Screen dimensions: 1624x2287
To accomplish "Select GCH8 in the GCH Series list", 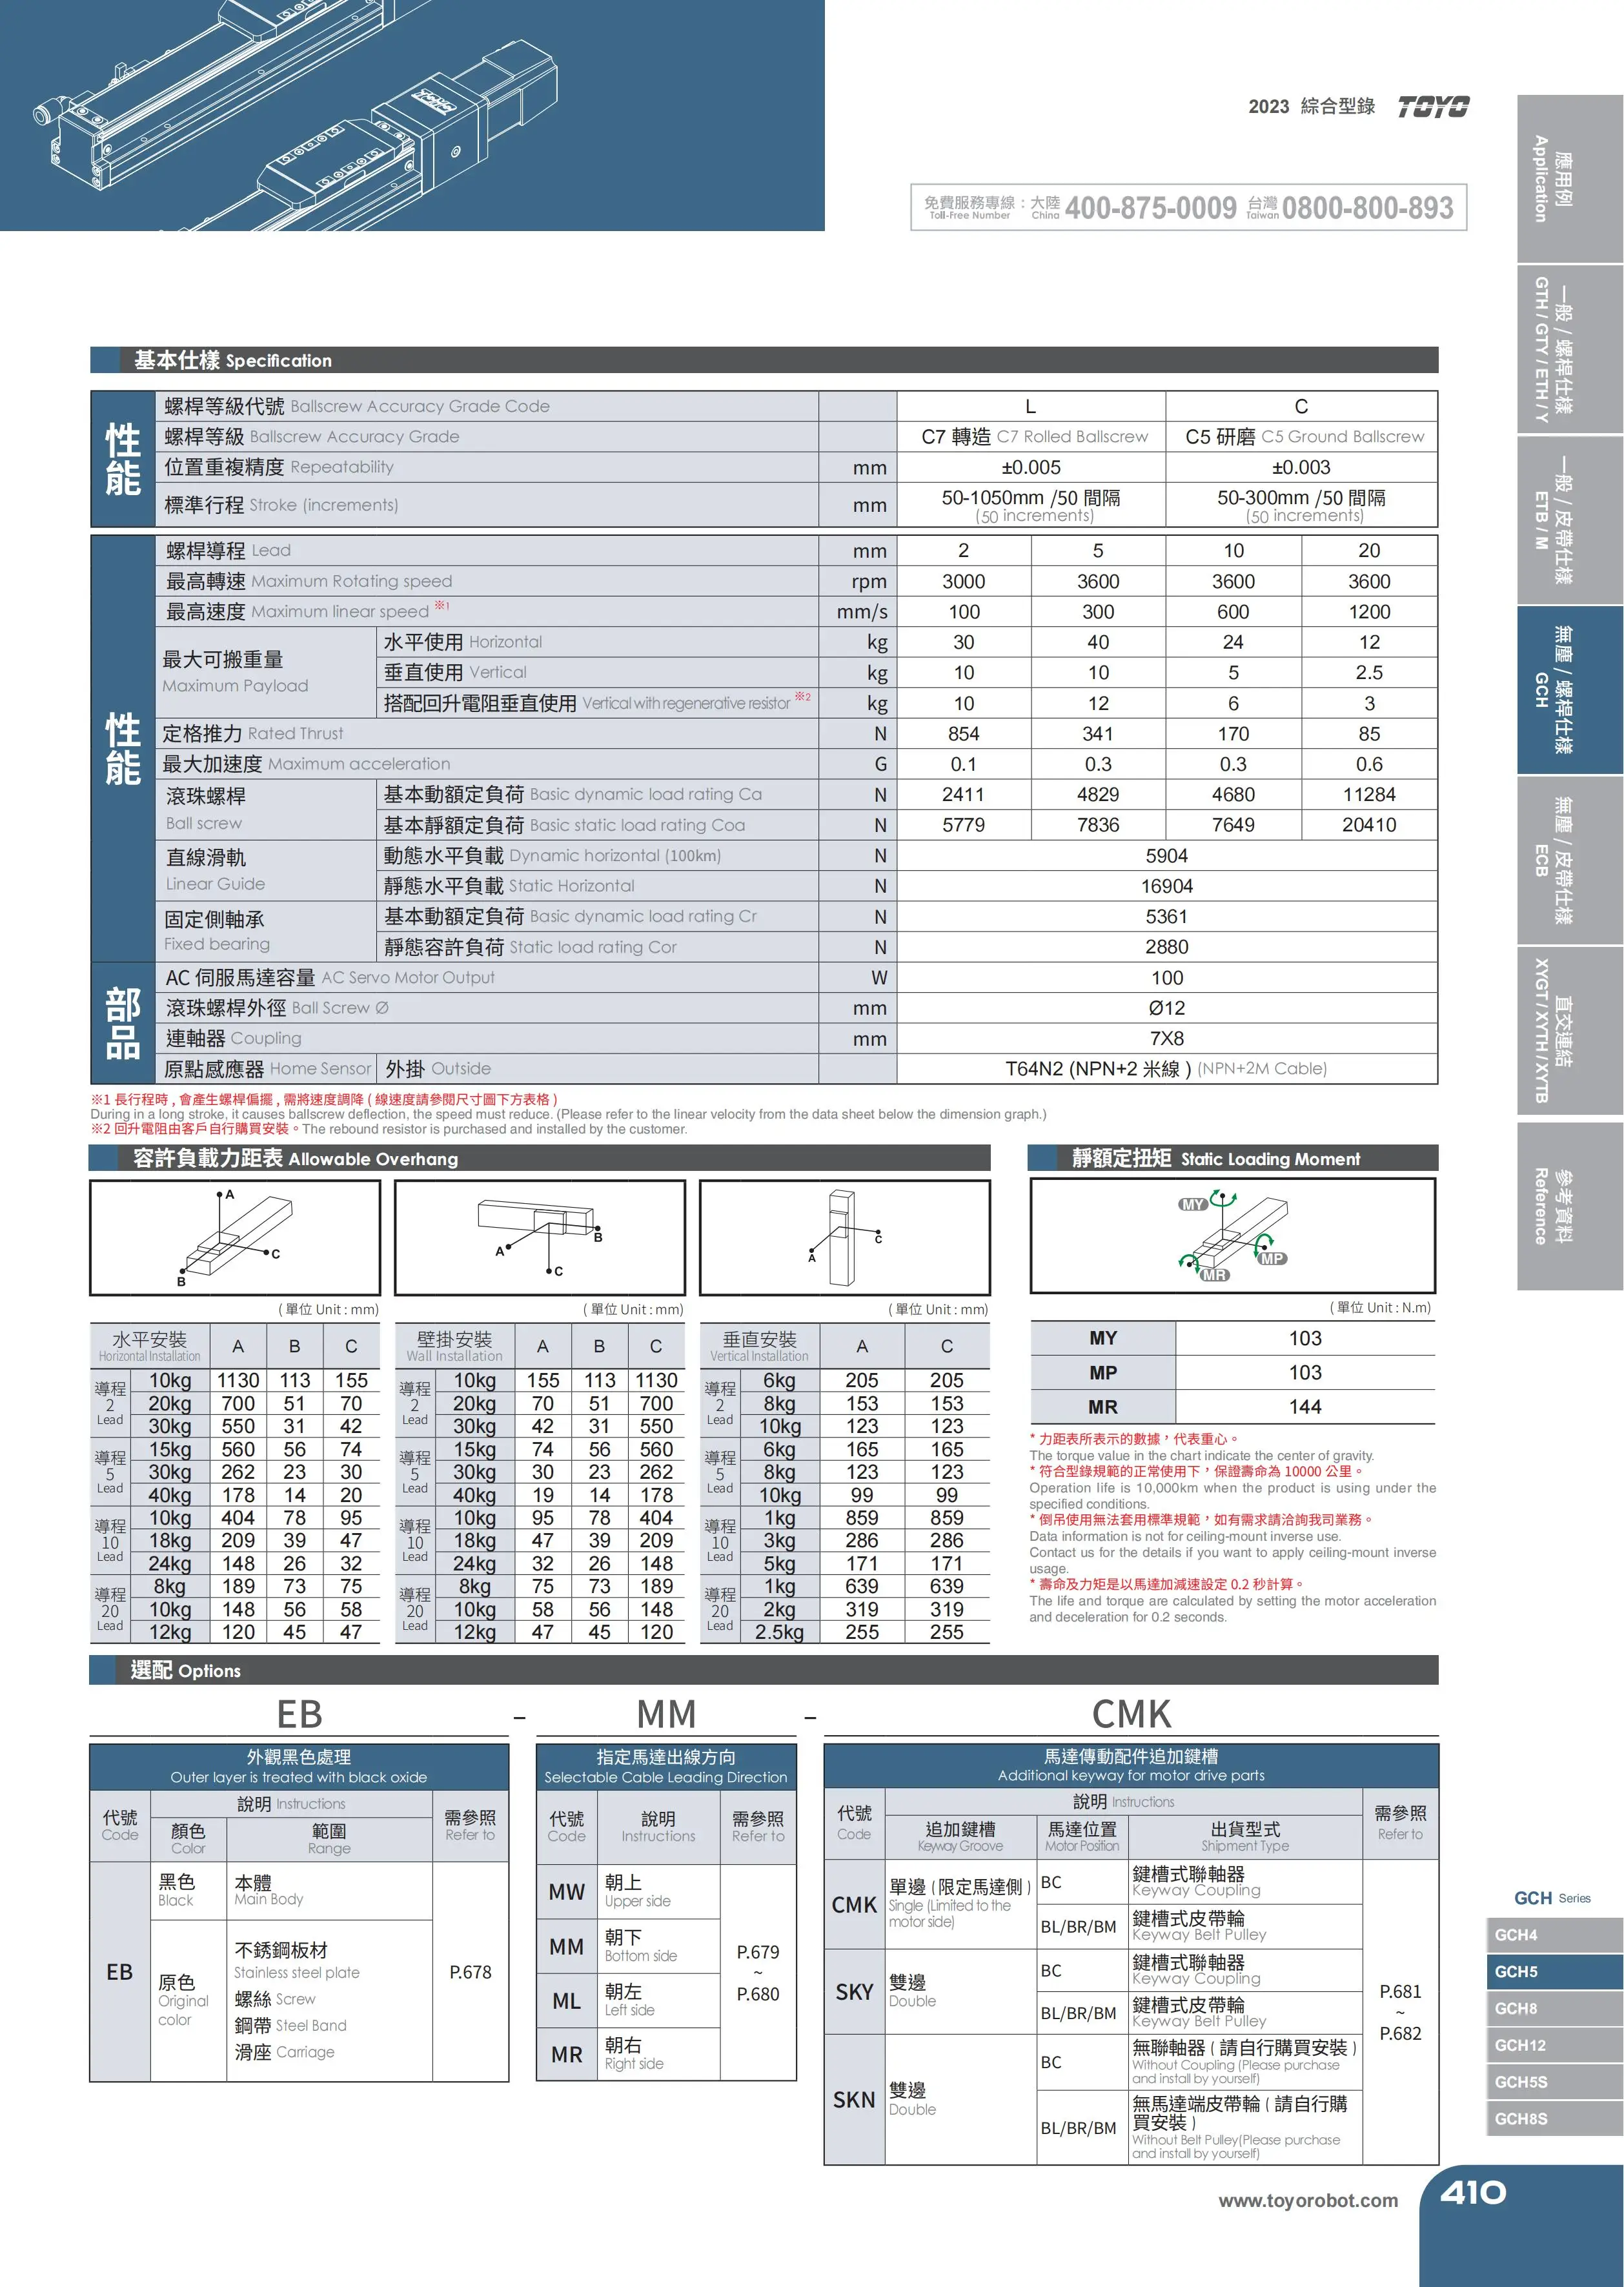I will (x=1554, y=2009).
